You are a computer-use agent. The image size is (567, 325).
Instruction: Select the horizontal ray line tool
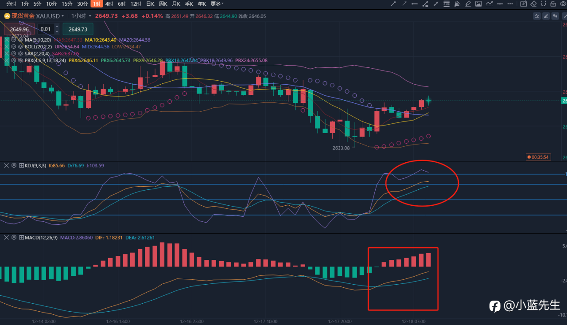pos(414,4)
